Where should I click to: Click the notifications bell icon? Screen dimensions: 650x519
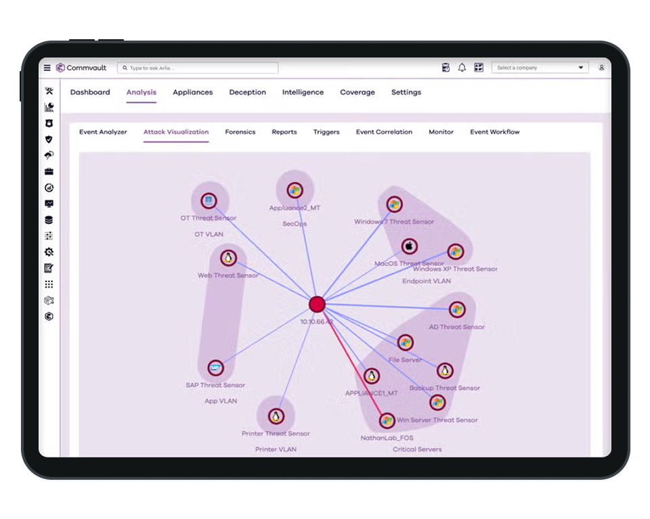[x=462, y=68]
